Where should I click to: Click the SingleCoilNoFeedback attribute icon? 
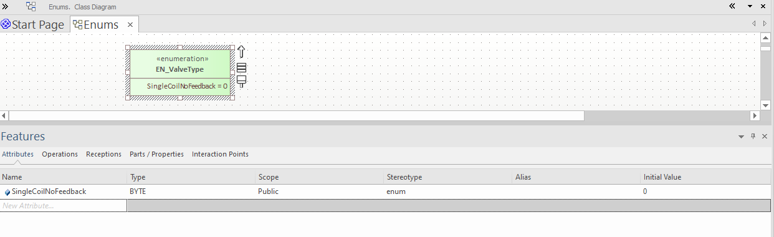(7, 192)
